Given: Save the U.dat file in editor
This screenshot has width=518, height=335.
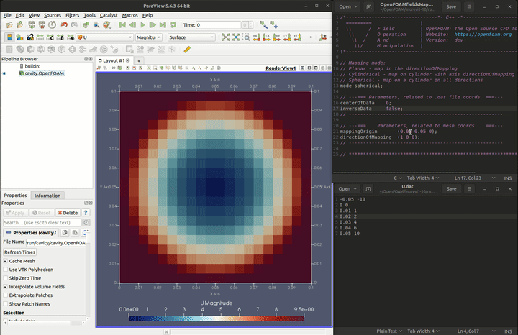Looking at the screenshot, I should pyautogui.click(x=451, y=189).
